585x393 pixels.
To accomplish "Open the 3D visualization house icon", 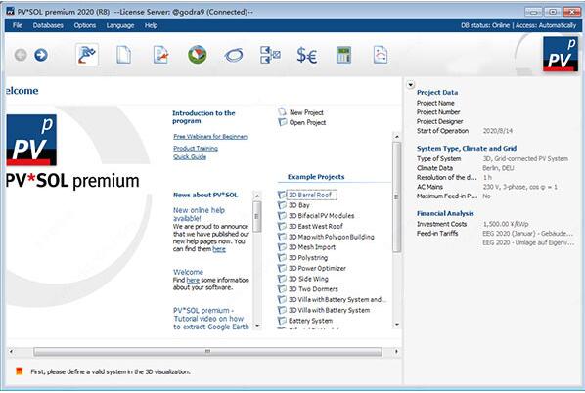I will click(197, 55).
